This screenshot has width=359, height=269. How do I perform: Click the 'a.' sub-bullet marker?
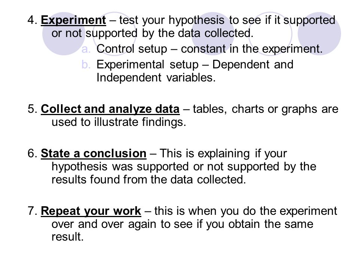(86, 49)
